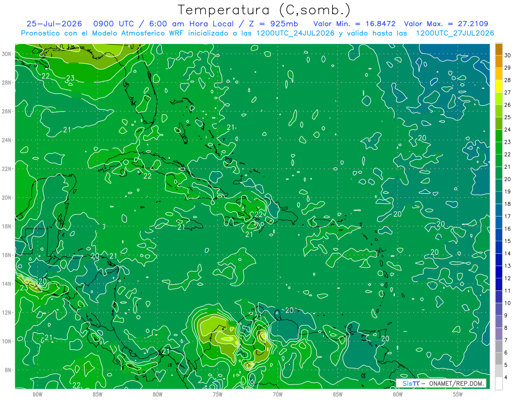Click the '28N' latitude axis label
Image resolution: width=519 pixels, height=400 pixels.
click(6, 82)
